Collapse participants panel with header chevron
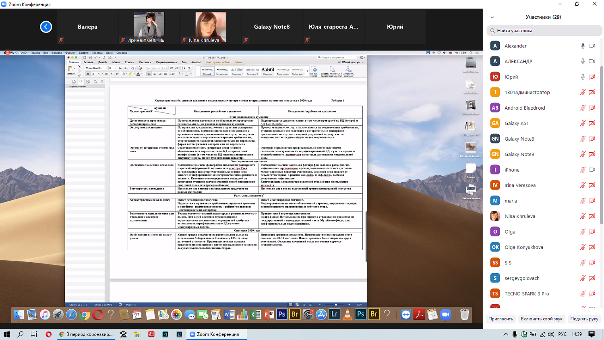604x340 pixels. [492, 17]
